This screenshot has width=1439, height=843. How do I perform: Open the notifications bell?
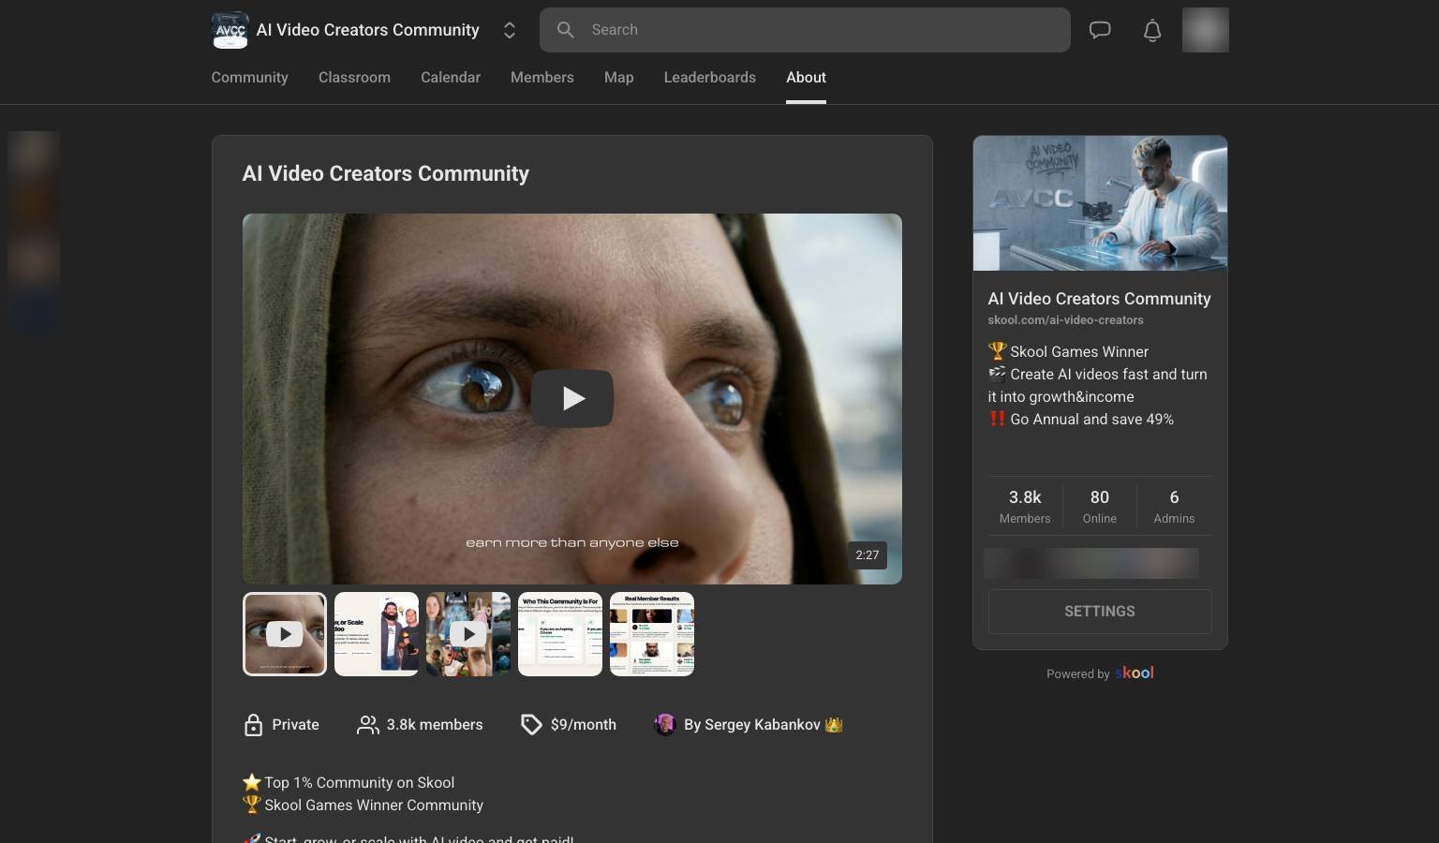(1152, 30)
